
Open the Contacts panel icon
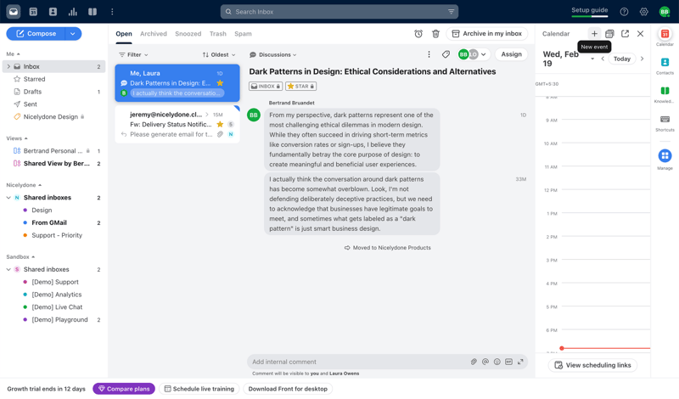click(x=665, y=63)
